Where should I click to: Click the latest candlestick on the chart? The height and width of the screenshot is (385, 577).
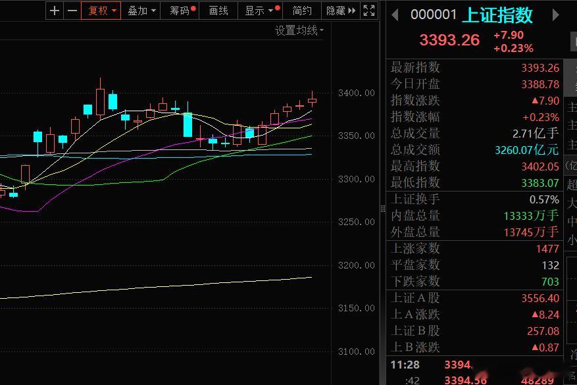coord(313,100)
